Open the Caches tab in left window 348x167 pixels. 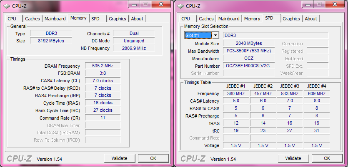33,19
